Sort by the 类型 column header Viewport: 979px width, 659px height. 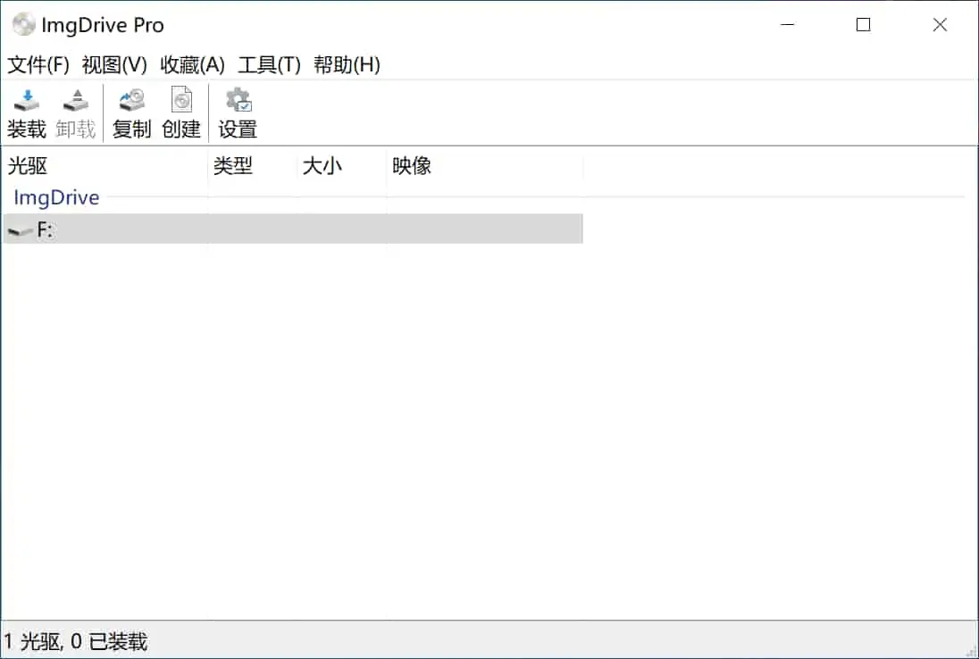click(x=252, y=165)
